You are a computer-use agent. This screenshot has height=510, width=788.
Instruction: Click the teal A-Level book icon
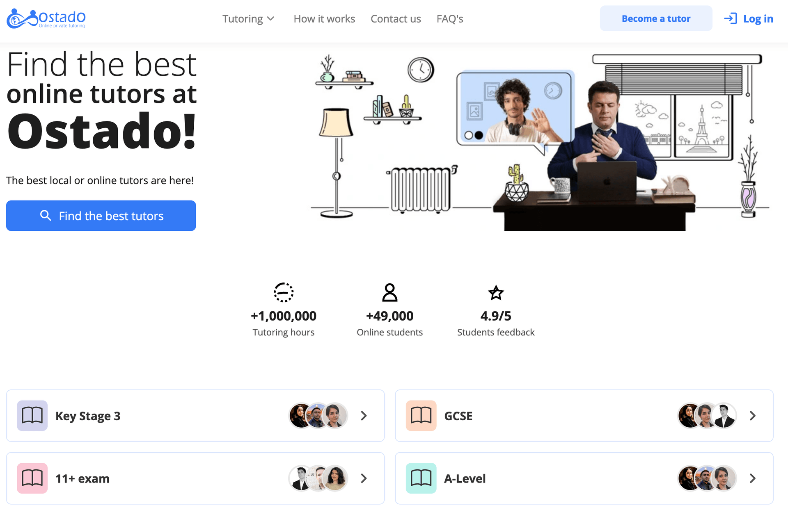[x=421, y=478]
